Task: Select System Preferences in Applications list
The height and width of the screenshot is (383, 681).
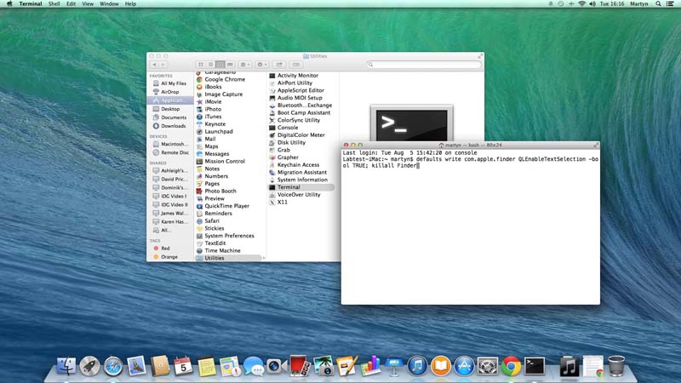Action: point(229,236)
